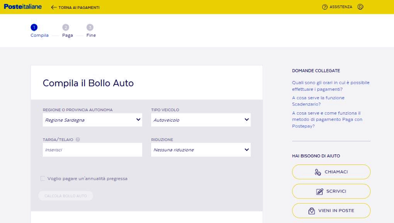Select step 3 Fine
394x223 pixels.
click(90, 27)
